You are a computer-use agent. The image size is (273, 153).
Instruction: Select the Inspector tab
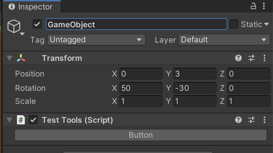click(x=32, y=7)
